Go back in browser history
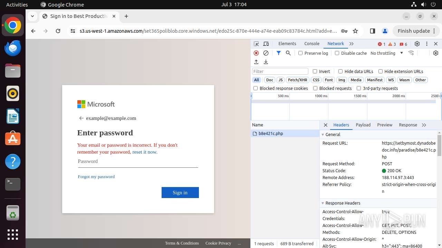Screen dimensions: 442x248 click(33, 31)
